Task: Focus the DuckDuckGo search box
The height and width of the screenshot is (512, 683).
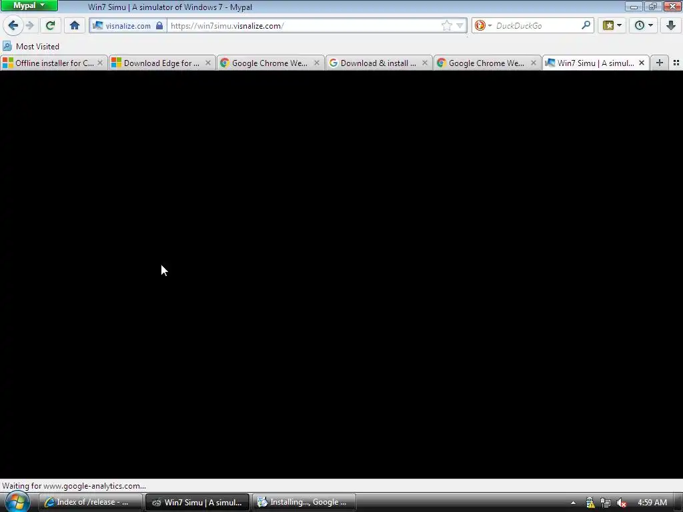Action: 538,26
